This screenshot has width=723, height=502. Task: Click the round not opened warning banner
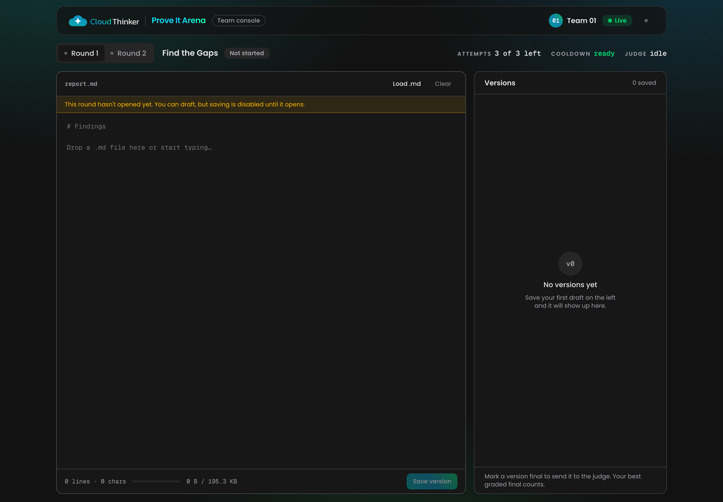pos(261,104)
